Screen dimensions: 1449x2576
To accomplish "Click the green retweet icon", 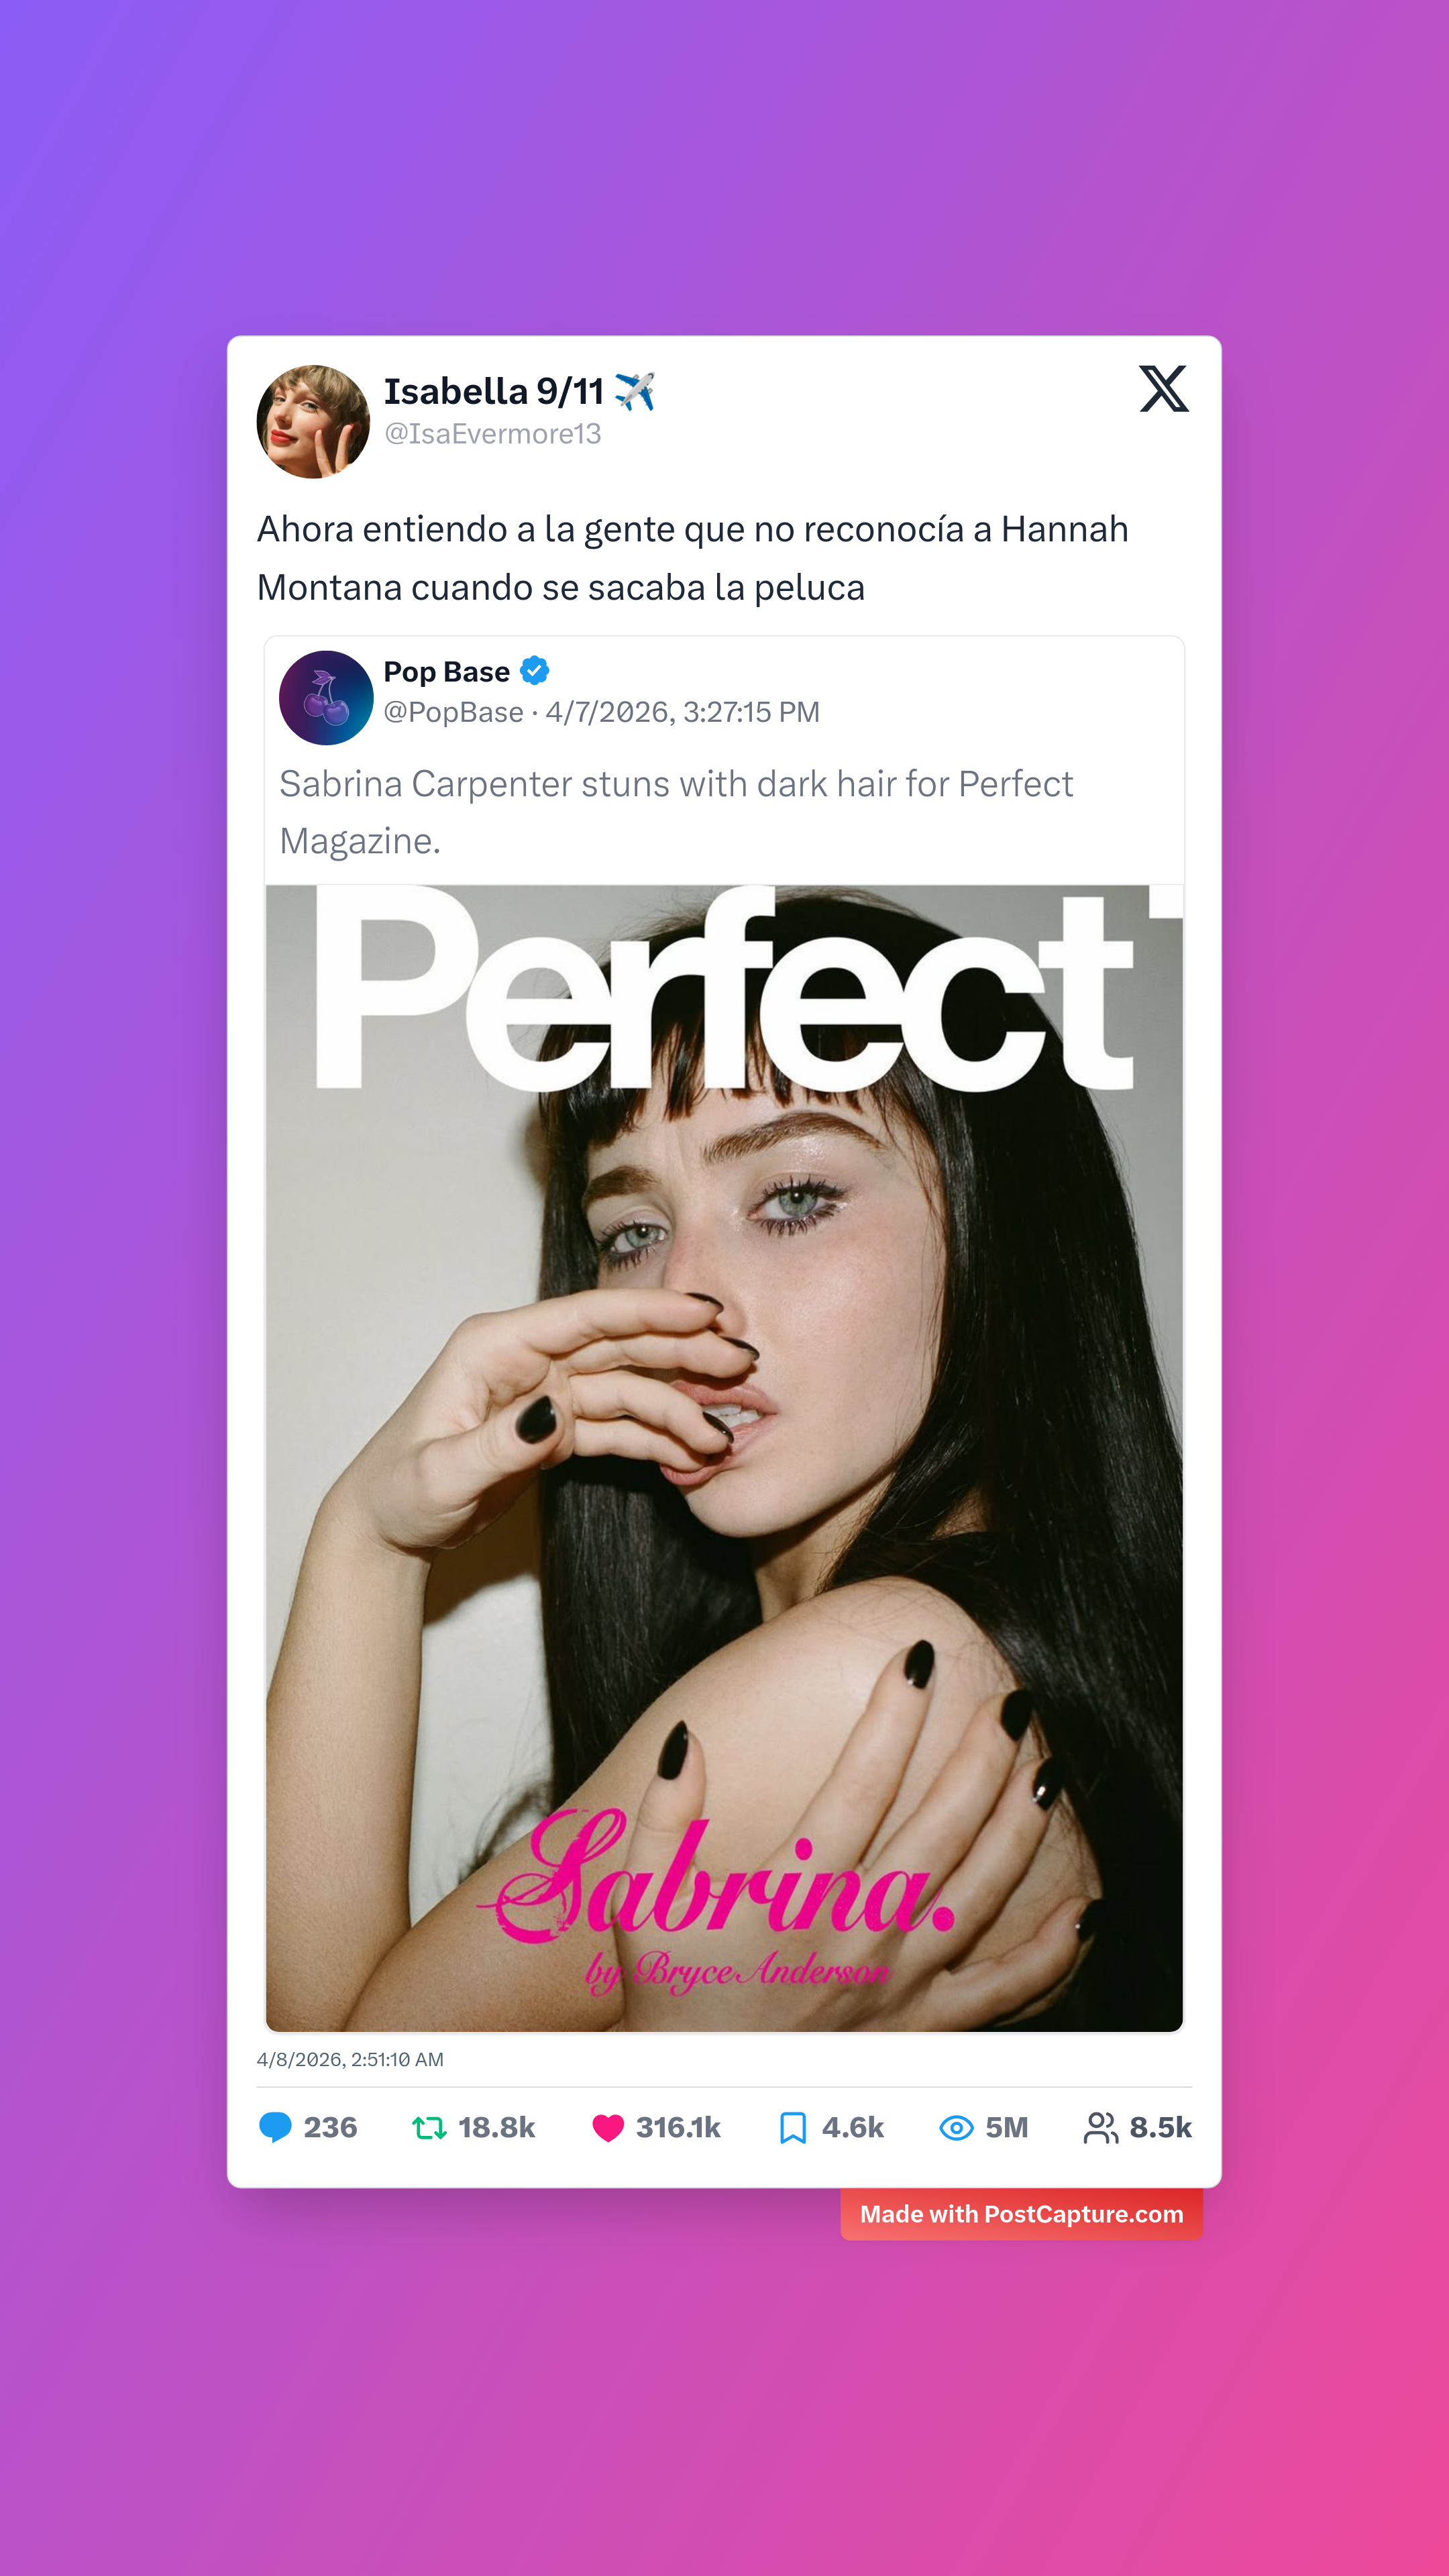I will click(429, 2127).
